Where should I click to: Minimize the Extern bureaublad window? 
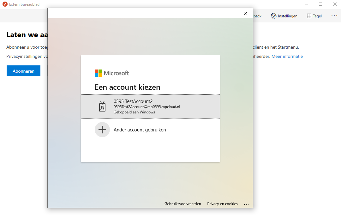click(306, 4)
